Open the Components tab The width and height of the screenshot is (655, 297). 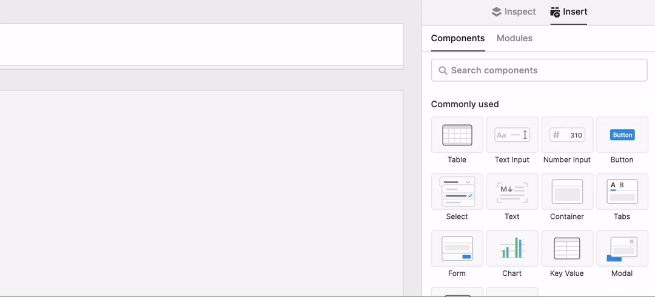point(458,38)
